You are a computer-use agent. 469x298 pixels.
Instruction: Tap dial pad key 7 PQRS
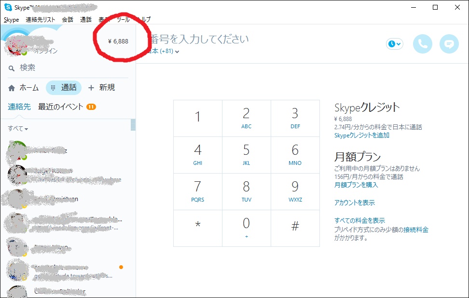pyautogui.click(x=198, y=191)
